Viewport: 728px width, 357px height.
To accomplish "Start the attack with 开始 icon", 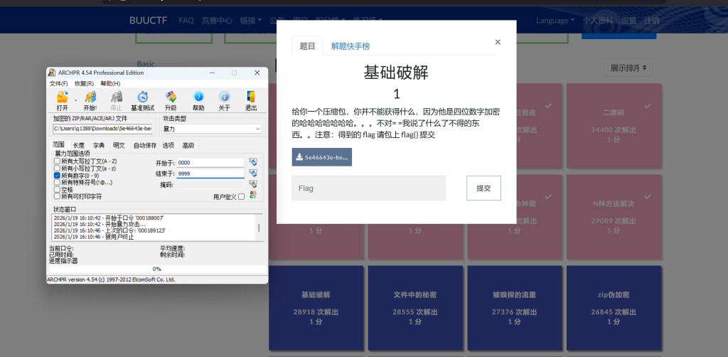I will click(x=90, y=97).
